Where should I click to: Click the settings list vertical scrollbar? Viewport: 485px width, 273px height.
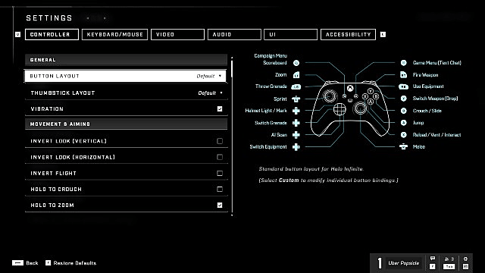point(232,136)
